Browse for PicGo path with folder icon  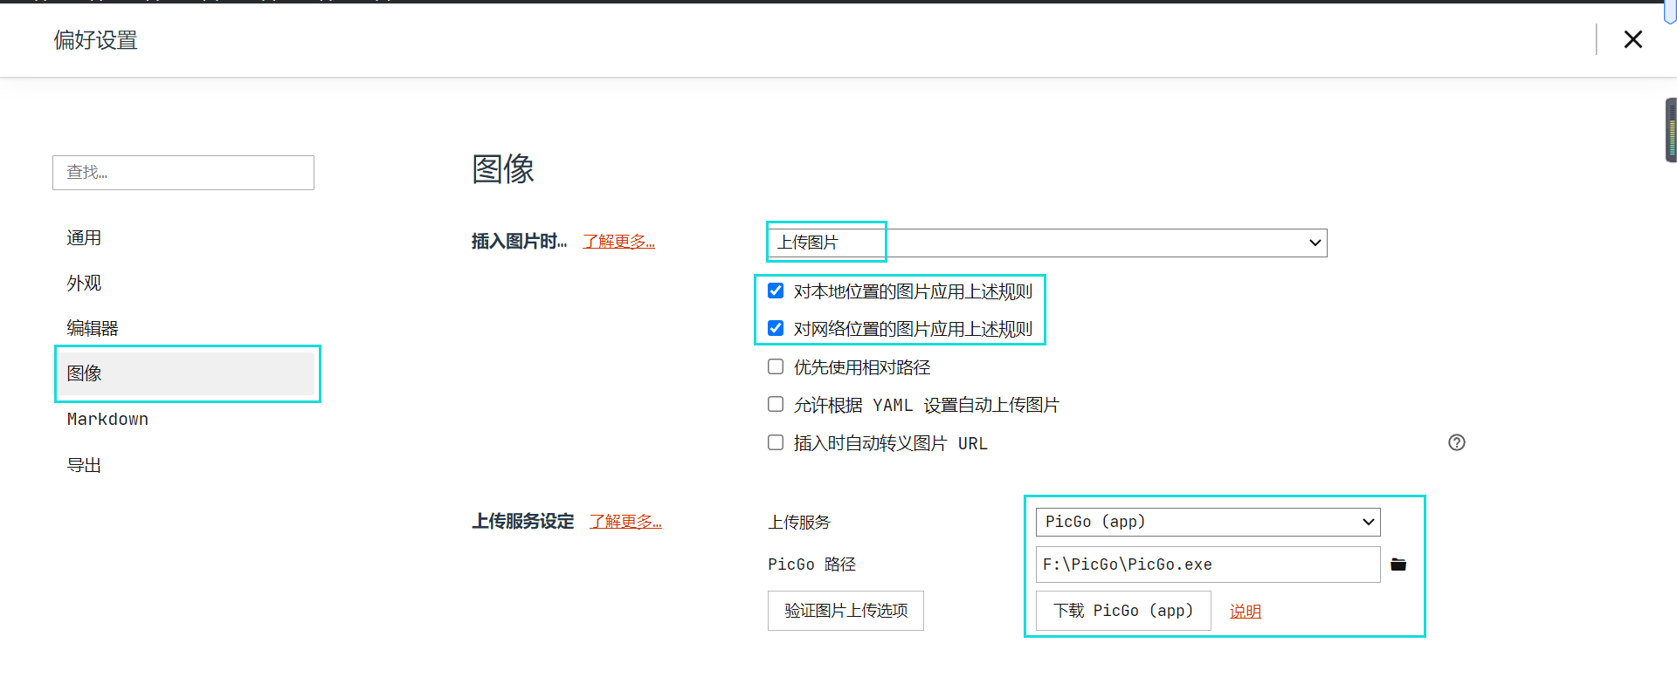click(1398, 564)
